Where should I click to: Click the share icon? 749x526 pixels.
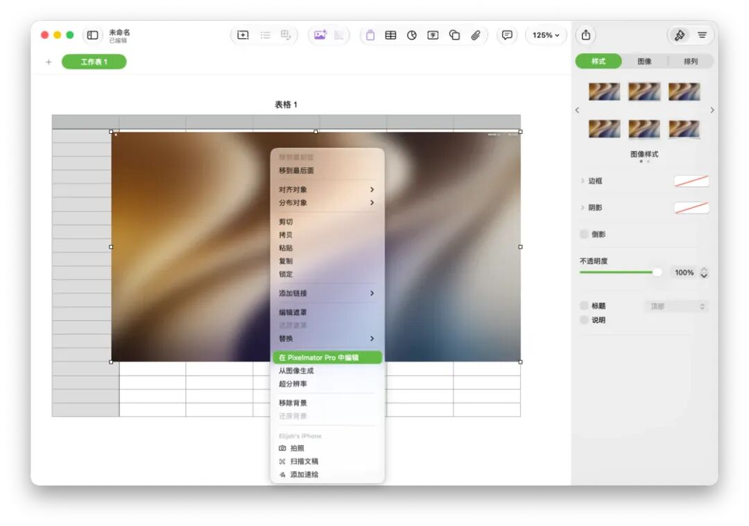pyautogui.click(x=586, y=35)
